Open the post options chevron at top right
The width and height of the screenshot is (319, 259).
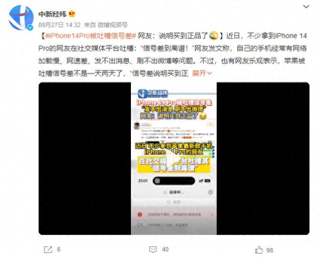306,7
